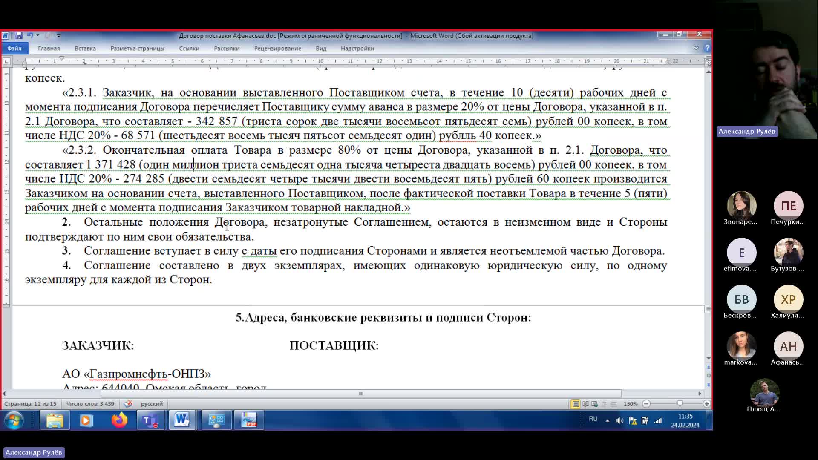Click the taskbar clock 11:35
Screen dimensions: 818x460
pos(685,420)
